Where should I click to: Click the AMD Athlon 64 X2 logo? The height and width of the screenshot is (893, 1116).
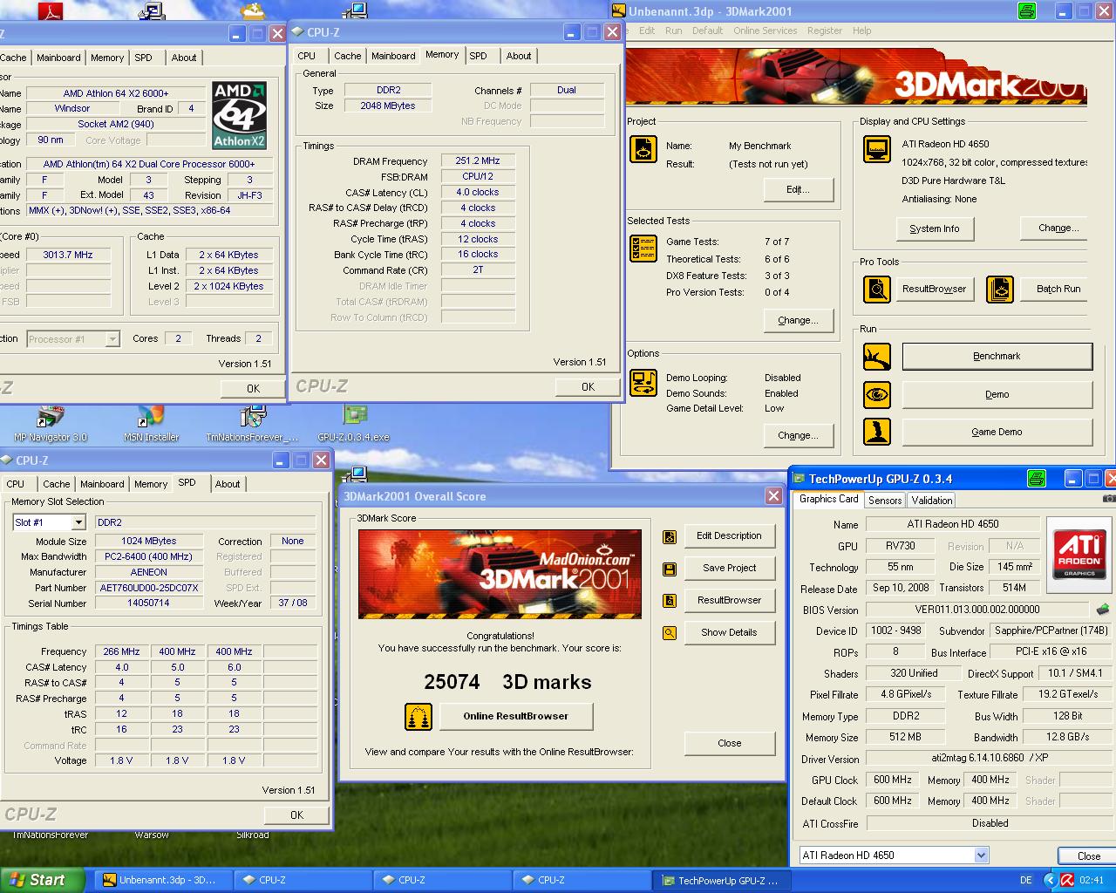tap(240, 115)
